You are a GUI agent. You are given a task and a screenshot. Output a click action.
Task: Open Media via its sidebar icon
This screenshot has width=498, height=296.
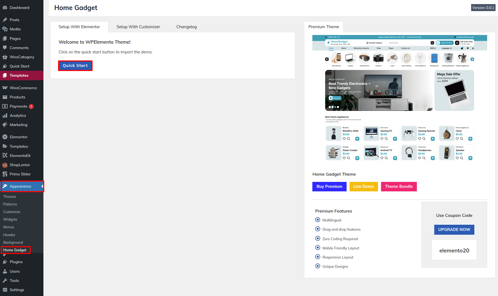[x=5, y=29]
